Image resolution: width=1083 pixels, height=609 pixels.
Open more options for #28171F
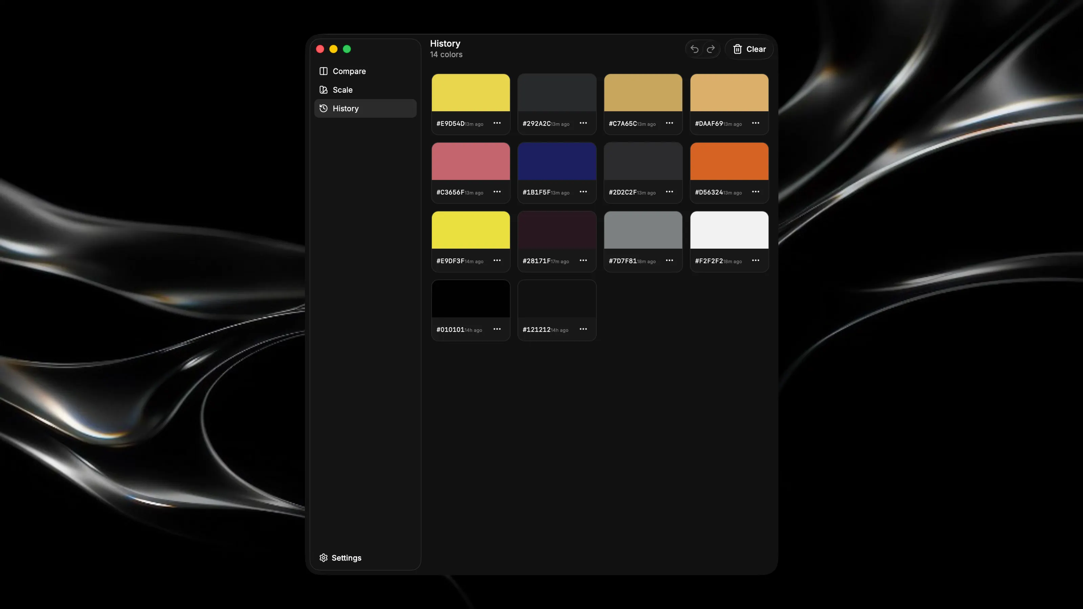(x=583, y=261)
